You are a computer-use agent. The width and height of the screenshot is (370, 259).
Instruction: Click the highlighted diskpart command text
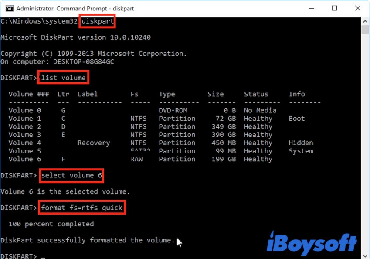pyautogui.click(x=97, y=21)
